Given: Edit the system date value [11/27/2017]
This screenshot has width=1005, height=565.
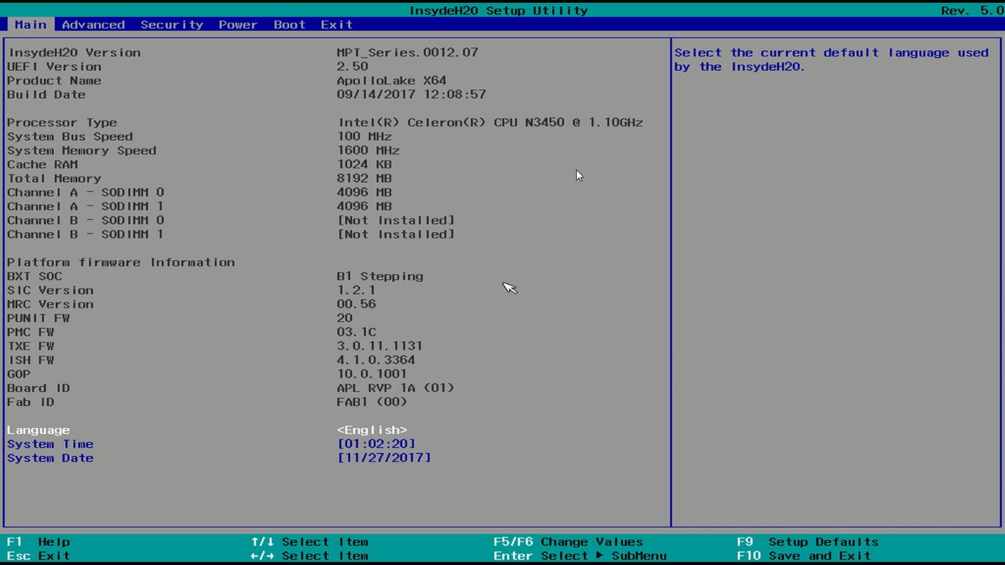Looking at the screenshot, I should pos(384,458).
